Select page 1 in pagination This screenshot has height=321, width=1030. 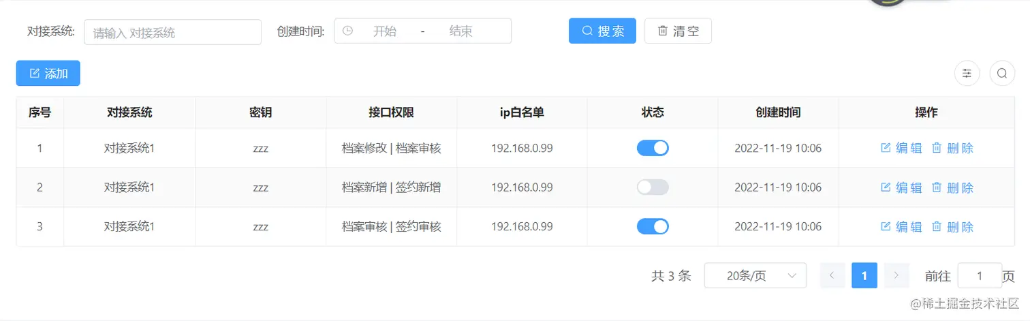(x=864, y=275)
